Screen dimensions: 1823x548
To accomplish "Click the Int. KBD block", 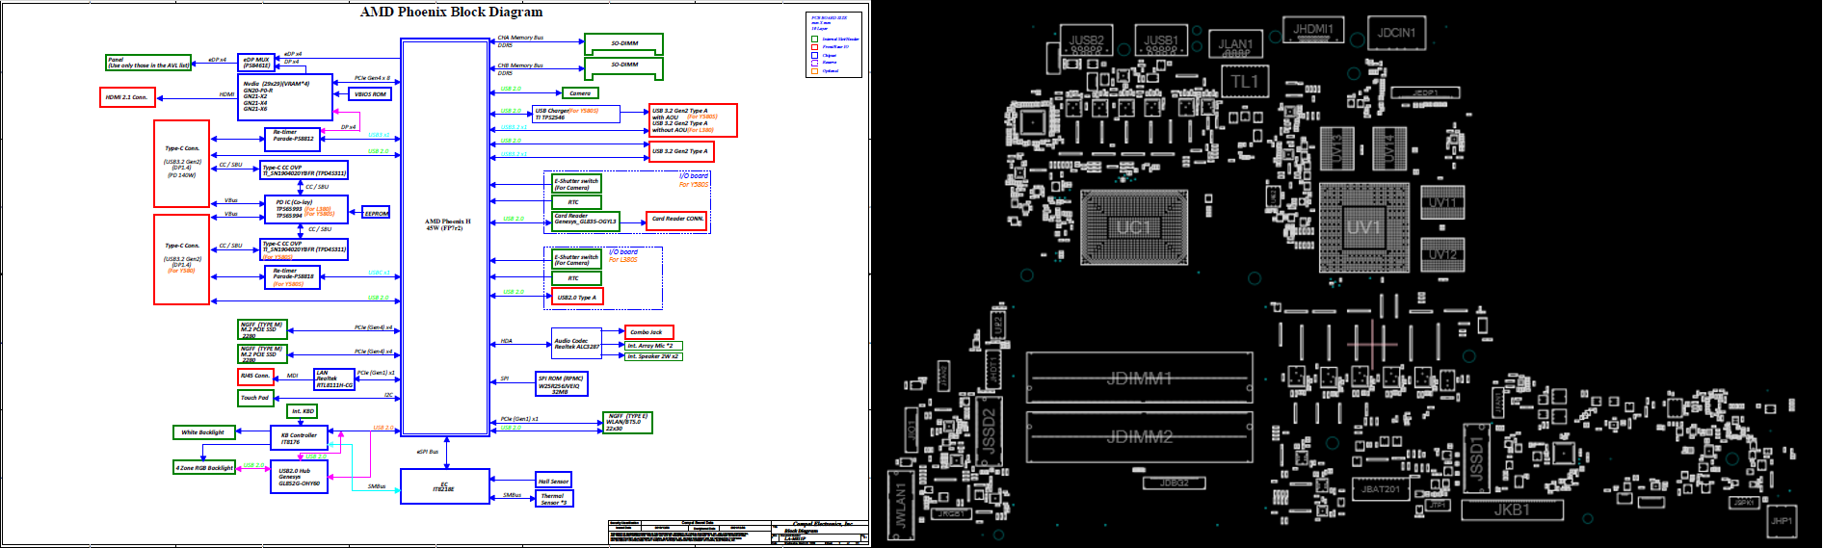I will click(303, 411).
